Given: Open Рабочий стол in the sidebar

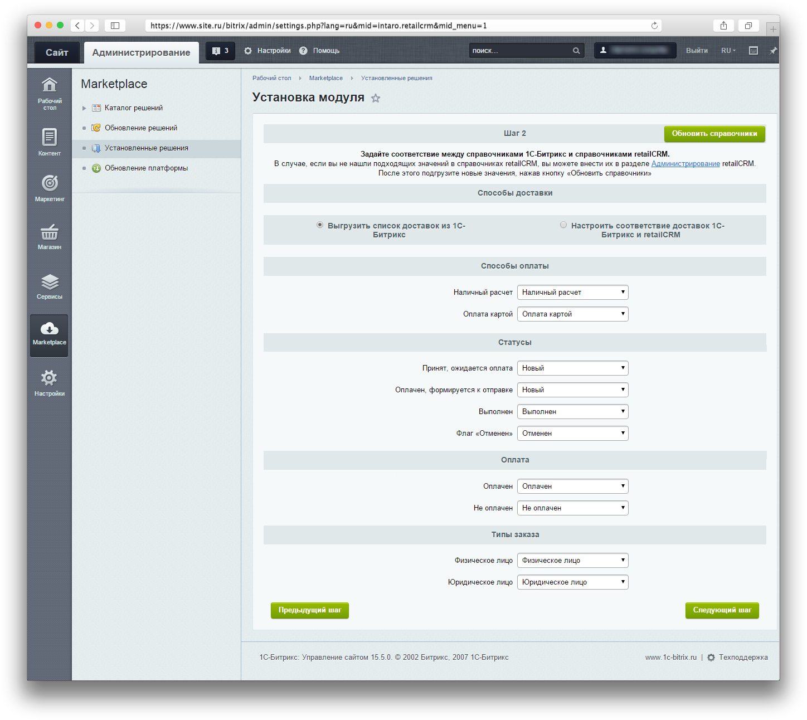Looking at the screenshot, I should (50, 93).
